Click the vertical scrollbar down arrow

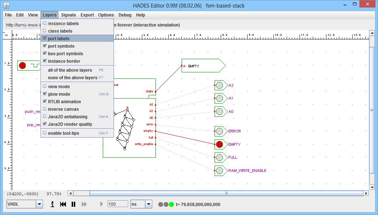click(x=372, y=187)
